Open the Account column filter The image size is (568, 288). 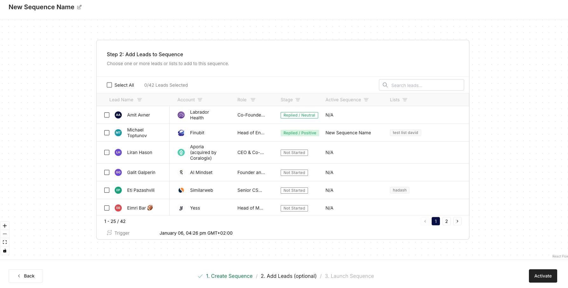point(200,100)
